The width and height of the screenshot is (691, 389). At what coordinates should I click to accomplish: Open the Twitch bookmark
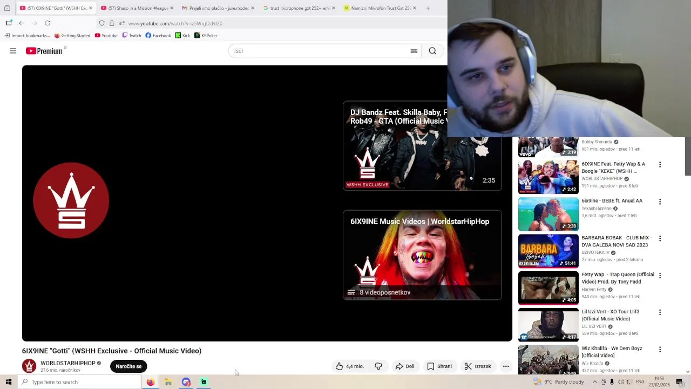click(132, 36)
